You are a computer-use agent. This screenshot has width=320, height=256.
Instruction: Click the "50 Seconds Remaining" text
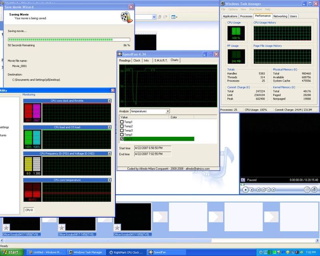[x=21, y=45]
